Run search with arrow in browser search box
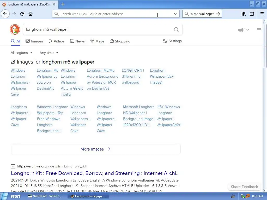Image resolution: width=267 pixels, height=200 pixels. [x=218, y=14]
